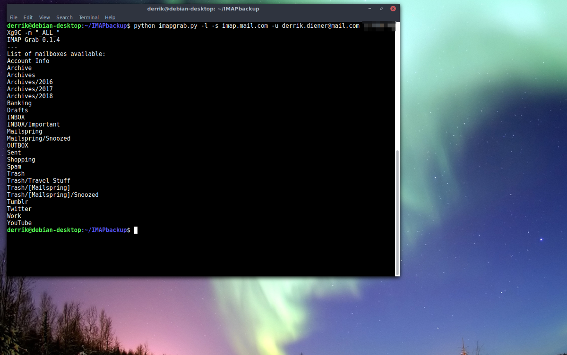Image resolution: width=567 pixels, height=355 pixels.
Task: Click the Archives/2018 mailbox entry
Action: point(29,96)
